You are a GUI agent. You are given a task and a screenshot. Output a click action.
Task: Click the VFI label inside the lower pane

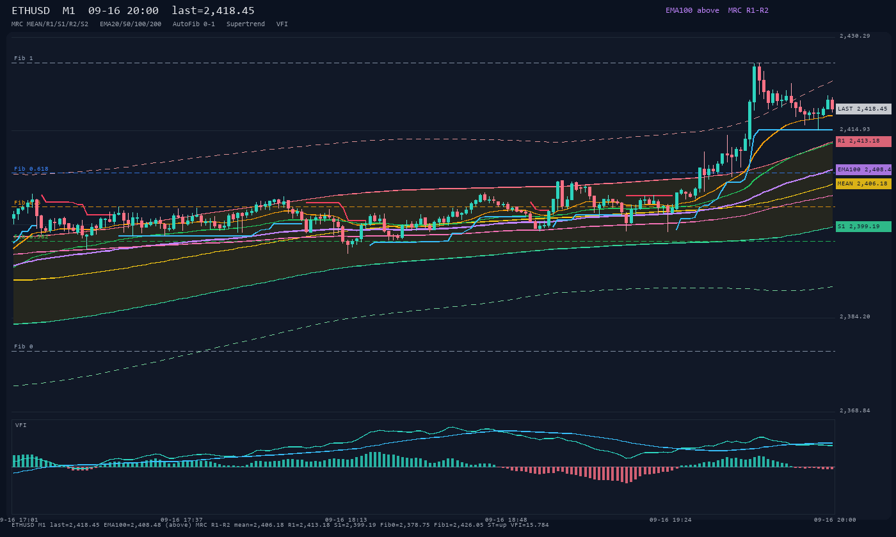click(x=21, y=425)
